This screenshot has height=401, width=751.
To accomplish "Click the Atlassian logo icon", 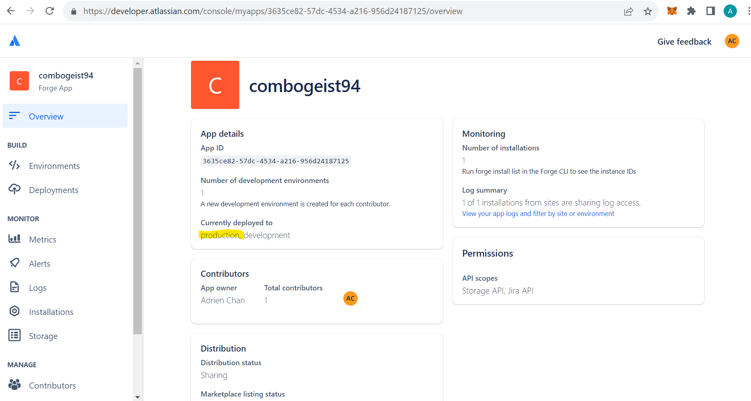I will pos(15,41).
